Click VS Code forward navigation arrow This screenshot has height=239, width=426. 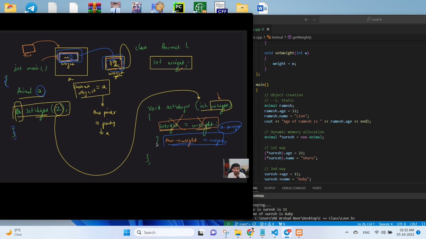(x=314, y=19)
